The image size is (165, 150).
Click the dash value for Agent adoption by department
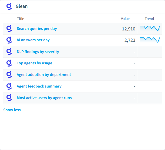pyautogui.click(x=134, y=75)
